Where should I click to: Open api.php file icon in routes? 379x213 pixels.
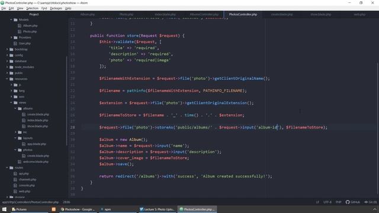15,173
